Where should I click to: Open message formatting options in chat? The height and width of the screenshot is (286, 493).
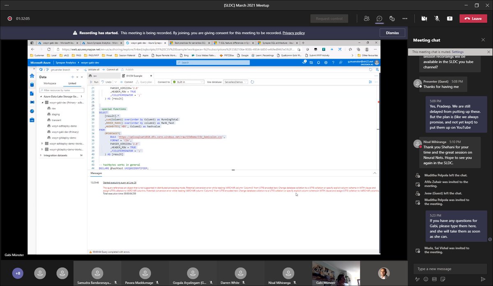click(x=417, y=279)
